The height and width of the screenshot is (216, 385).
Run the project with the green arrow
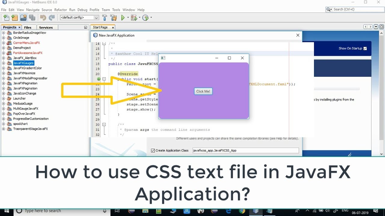coord(123,18)
